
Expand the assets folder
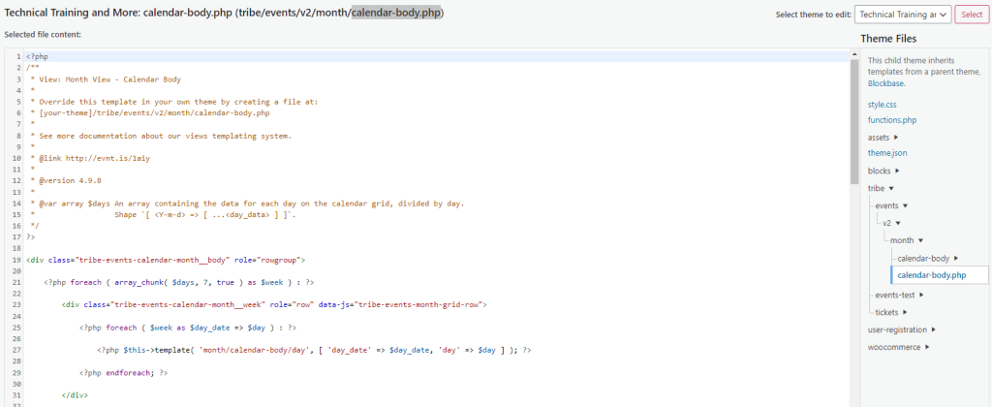click(883, 137)
